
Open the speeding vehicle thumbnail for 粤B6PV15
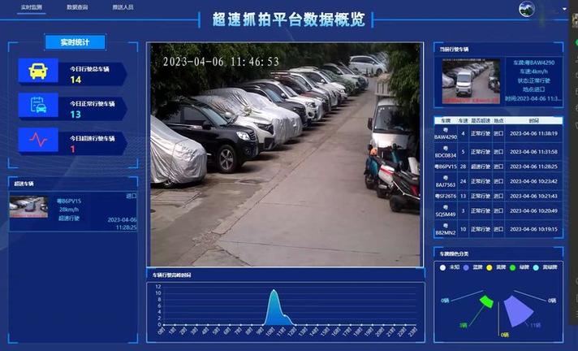28,207
